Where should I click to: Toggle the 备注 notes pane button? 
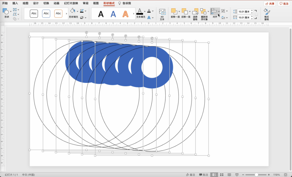(x=191, y=175)
